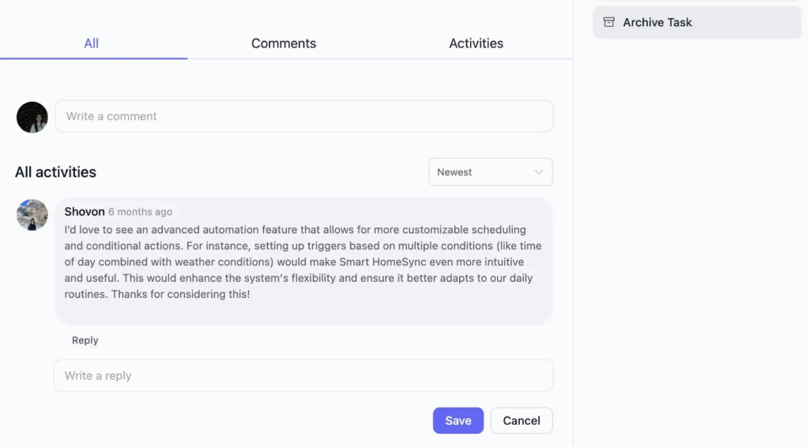Click the underline indicator of All tab

(x=94, y=58)
